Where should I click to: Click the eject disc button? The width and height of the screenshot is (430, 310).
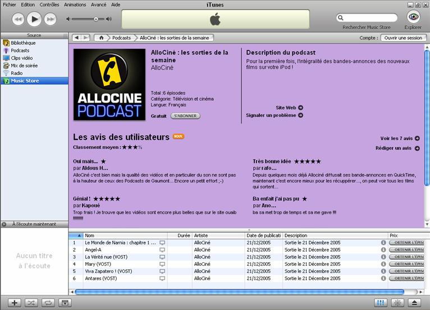414,303
